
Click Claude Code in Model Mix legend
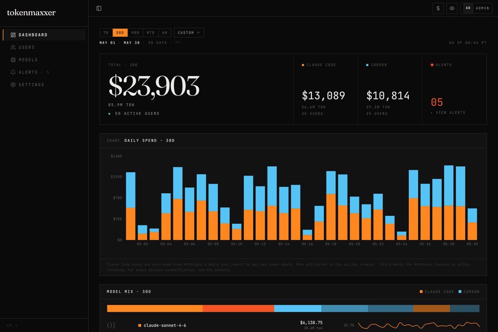(x=437, y=292)
